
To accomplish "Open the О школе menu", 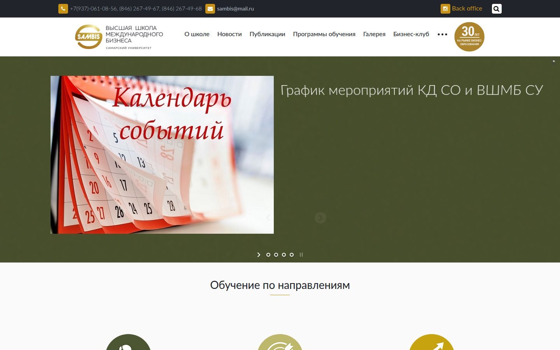I will click(197, 34).
